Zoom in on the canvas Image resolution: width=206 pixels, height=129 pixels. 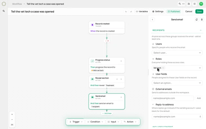tap(12, 114)
